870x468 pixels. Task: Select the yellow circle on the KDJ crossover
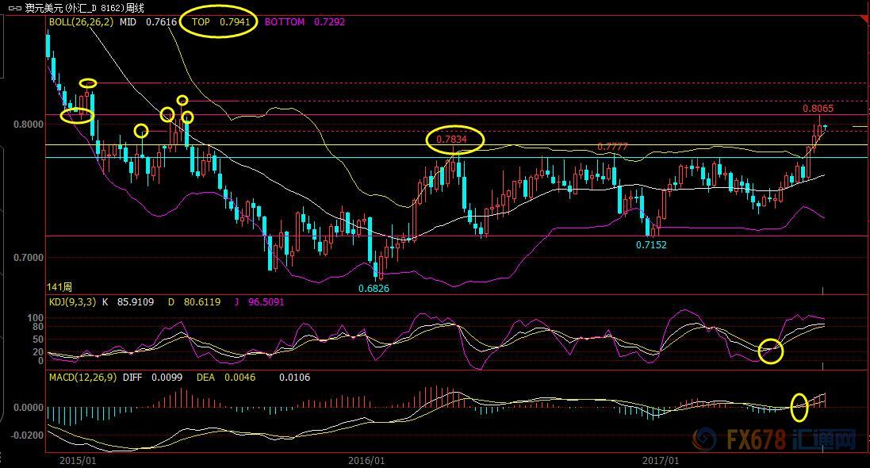point(771,351)
